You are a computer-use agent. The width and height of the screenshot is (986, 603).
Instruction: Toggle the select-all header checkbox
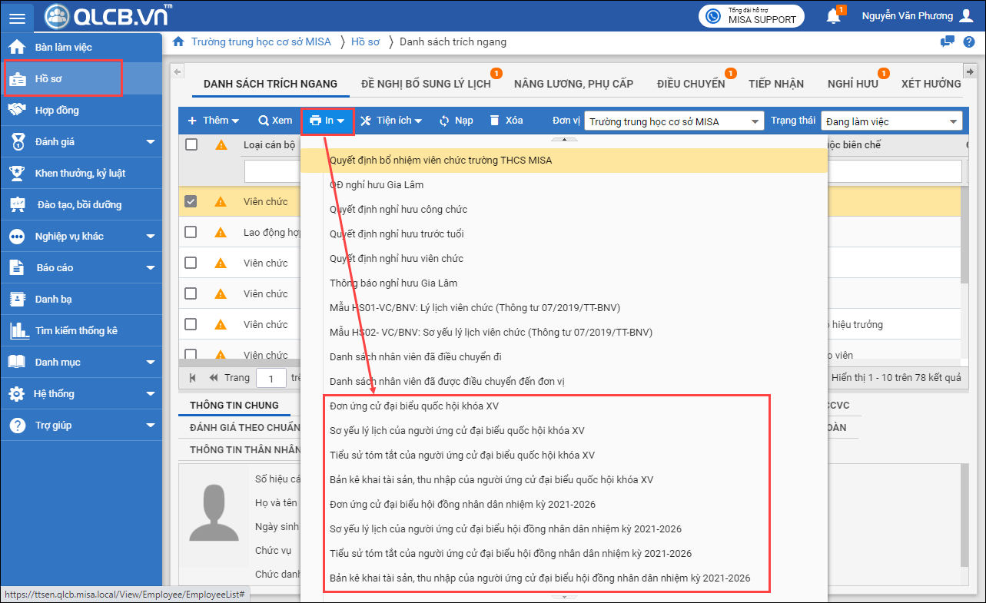pyautogui.click(x=191, y=144)
